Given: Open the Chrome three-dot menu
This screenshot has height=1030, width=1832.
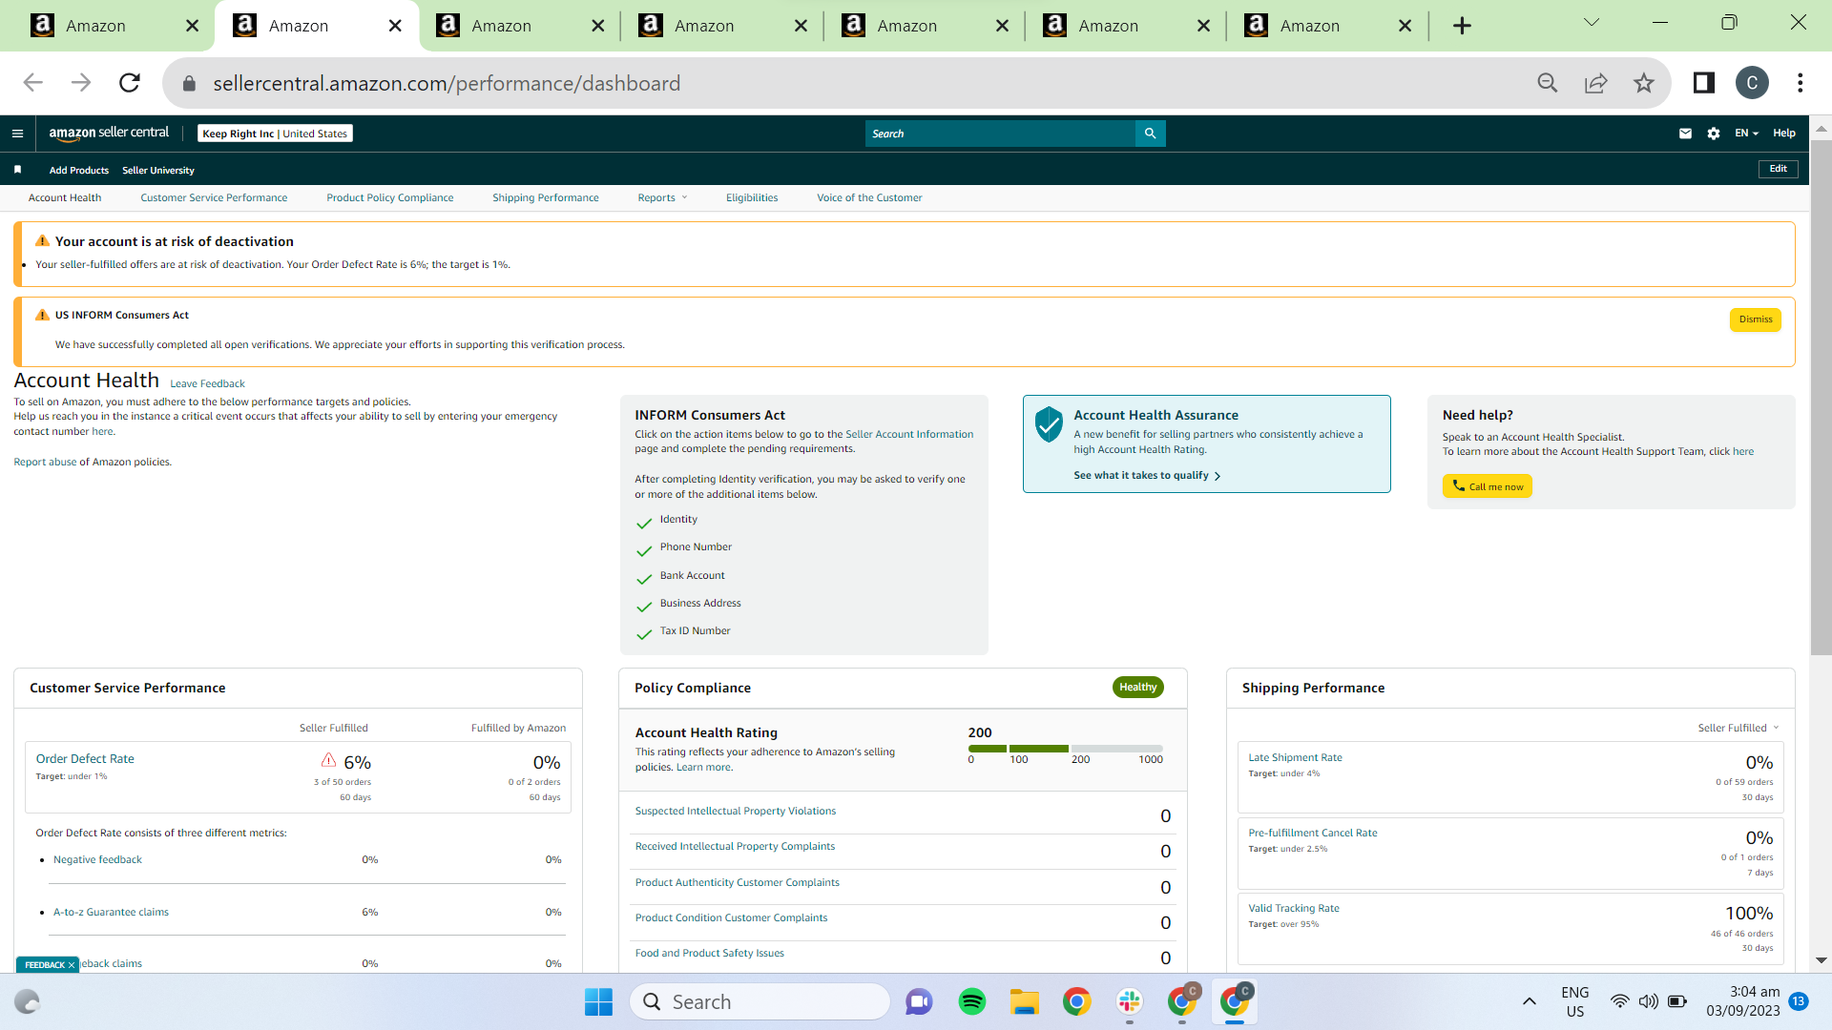Looking at the screenshot, I should point(1801,83).
